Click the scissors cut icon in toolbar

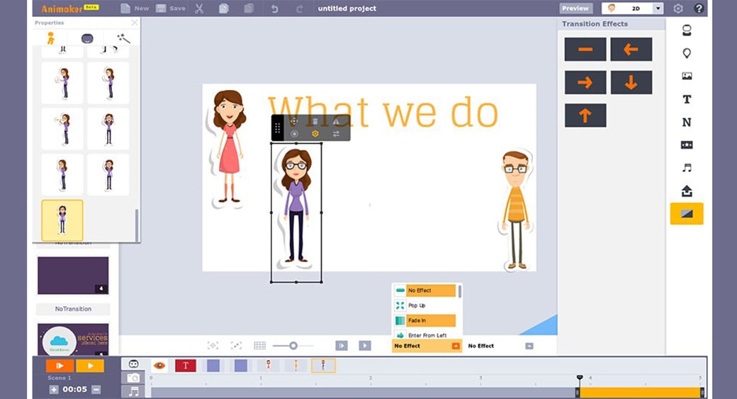coord(199,9)
